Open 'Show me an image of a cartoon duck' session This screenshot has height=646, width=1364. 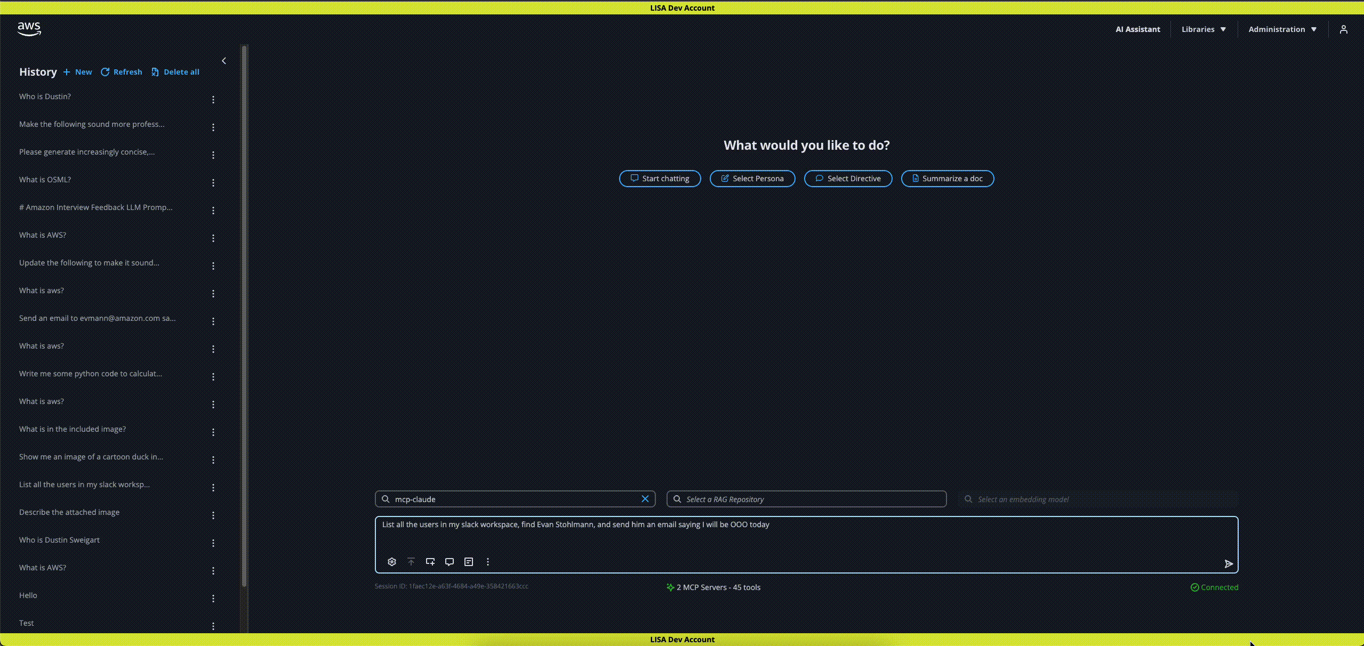[91, 457]
